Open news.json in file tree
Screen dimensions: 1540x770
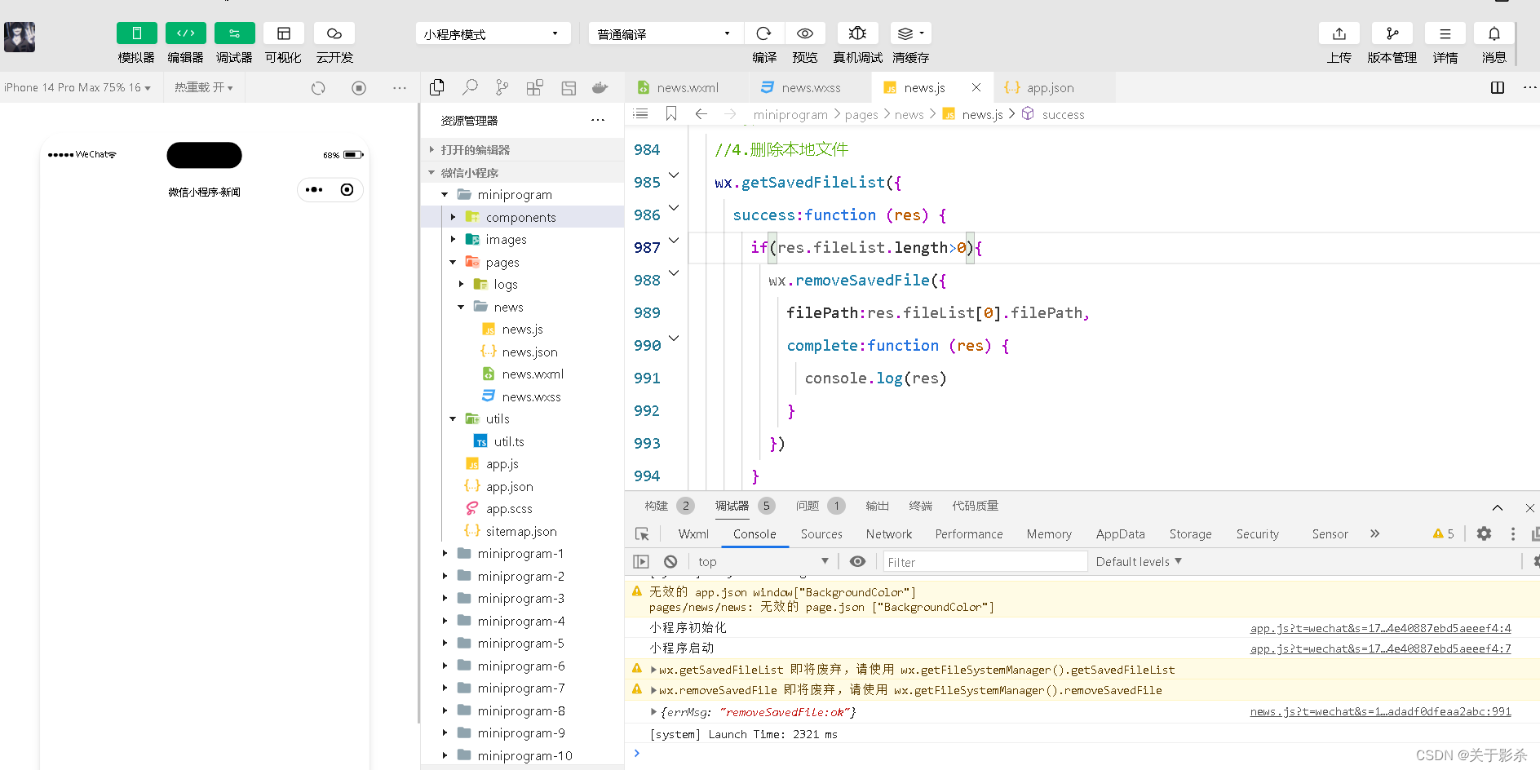(529, 352)
